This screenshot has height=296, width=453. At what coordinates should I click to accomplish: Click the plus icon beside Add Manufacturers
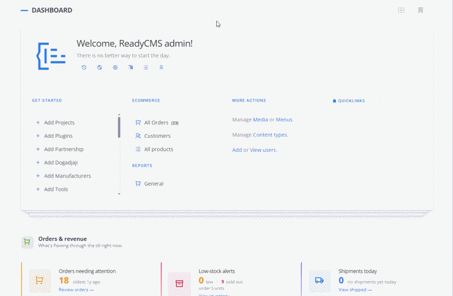(x=38, y=176)
